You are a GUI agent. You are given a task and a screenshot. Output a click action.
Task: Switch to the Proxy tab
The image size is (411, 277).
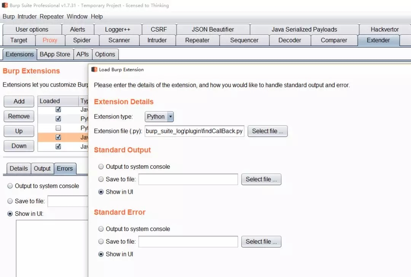click(50, 40)
